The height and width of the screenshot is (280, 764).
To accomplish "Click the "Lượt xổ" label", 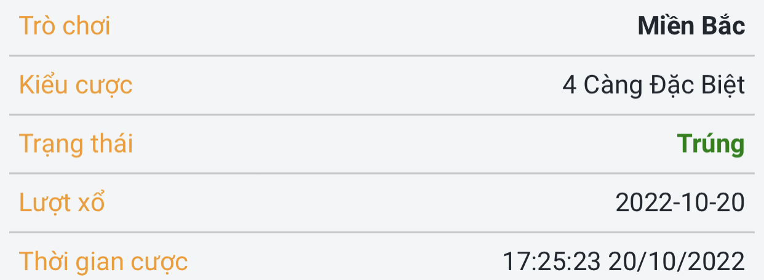I will click(62, 202).
